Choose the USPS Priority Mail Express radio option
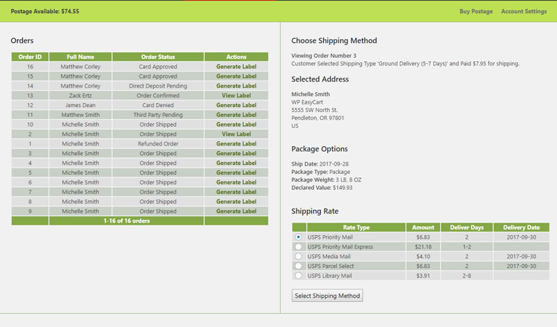Screen dimensions: 557x327 (299, 246)
